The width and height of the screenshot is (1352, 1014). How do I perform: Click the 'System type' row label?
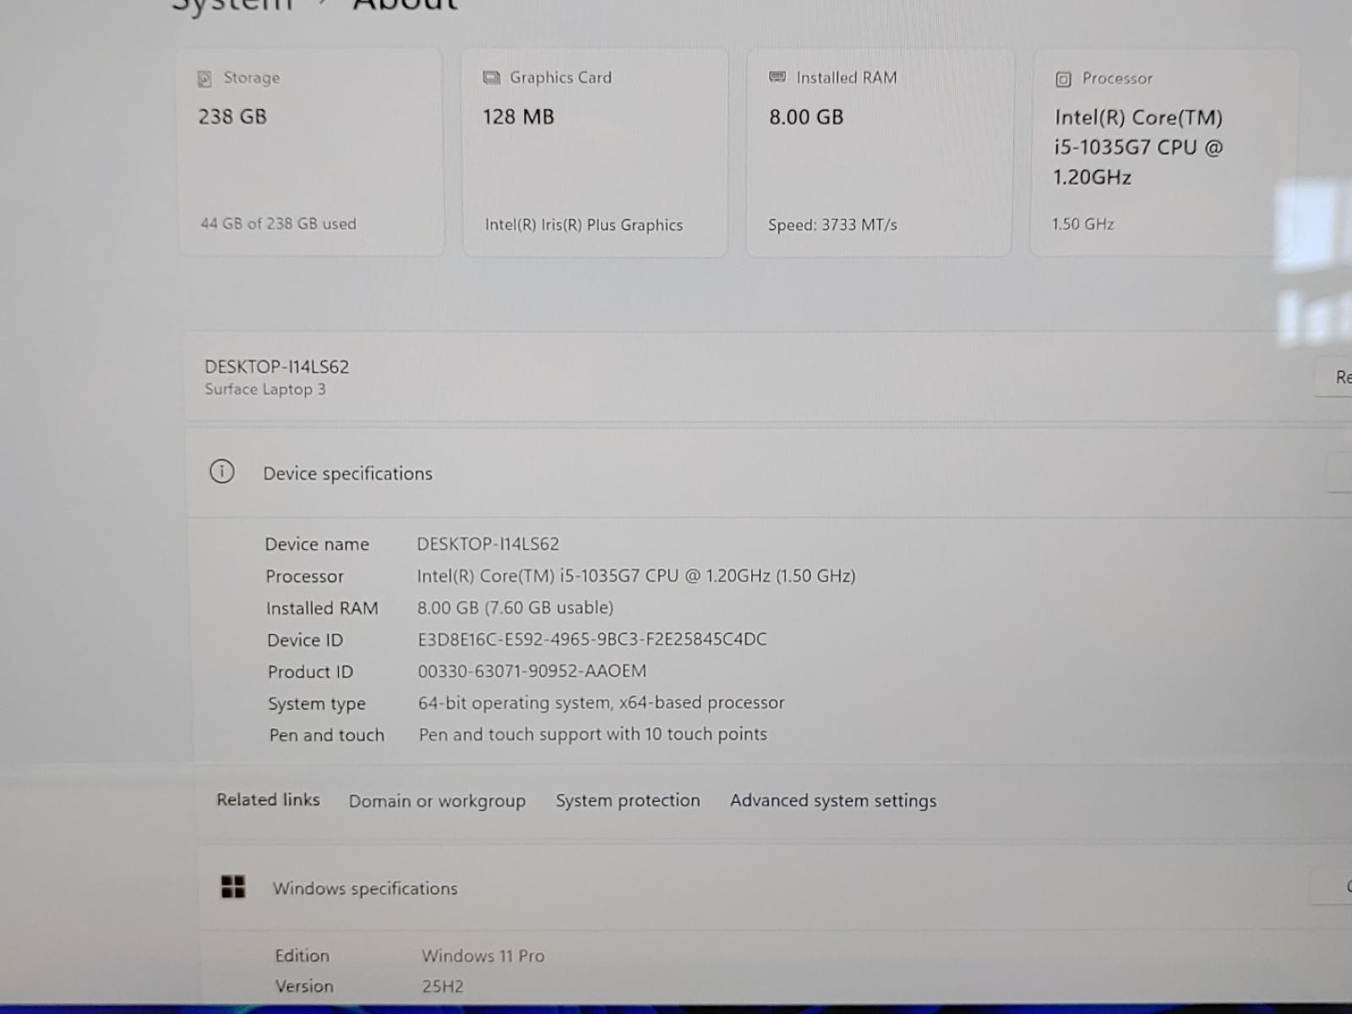[317, 704]
